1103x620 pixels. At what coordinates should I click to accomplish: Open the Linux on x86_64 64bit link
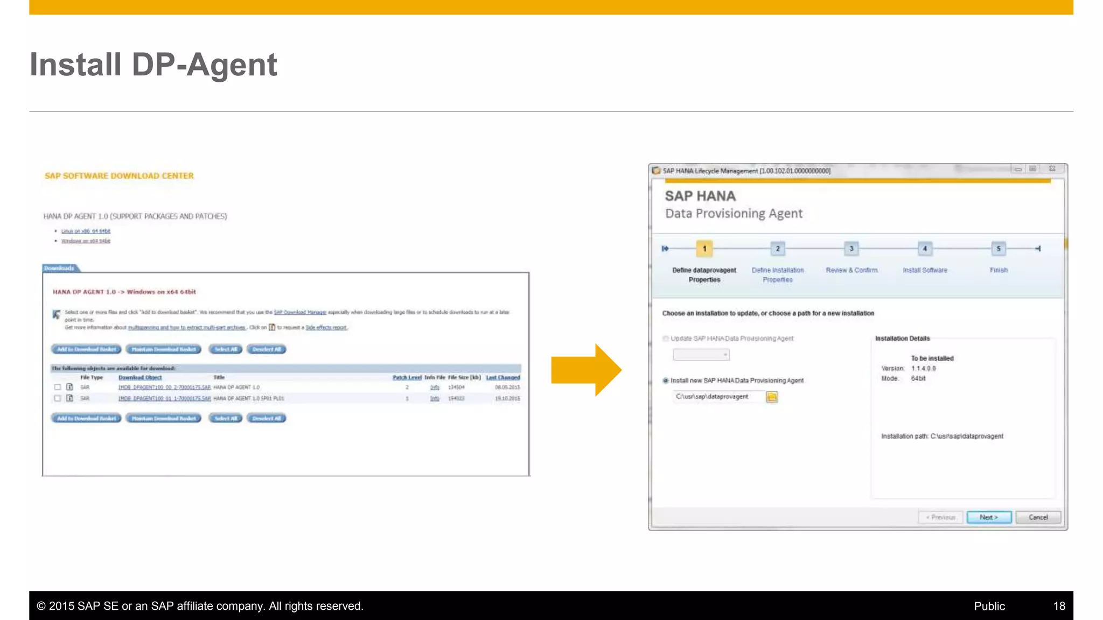coord(86,231)
